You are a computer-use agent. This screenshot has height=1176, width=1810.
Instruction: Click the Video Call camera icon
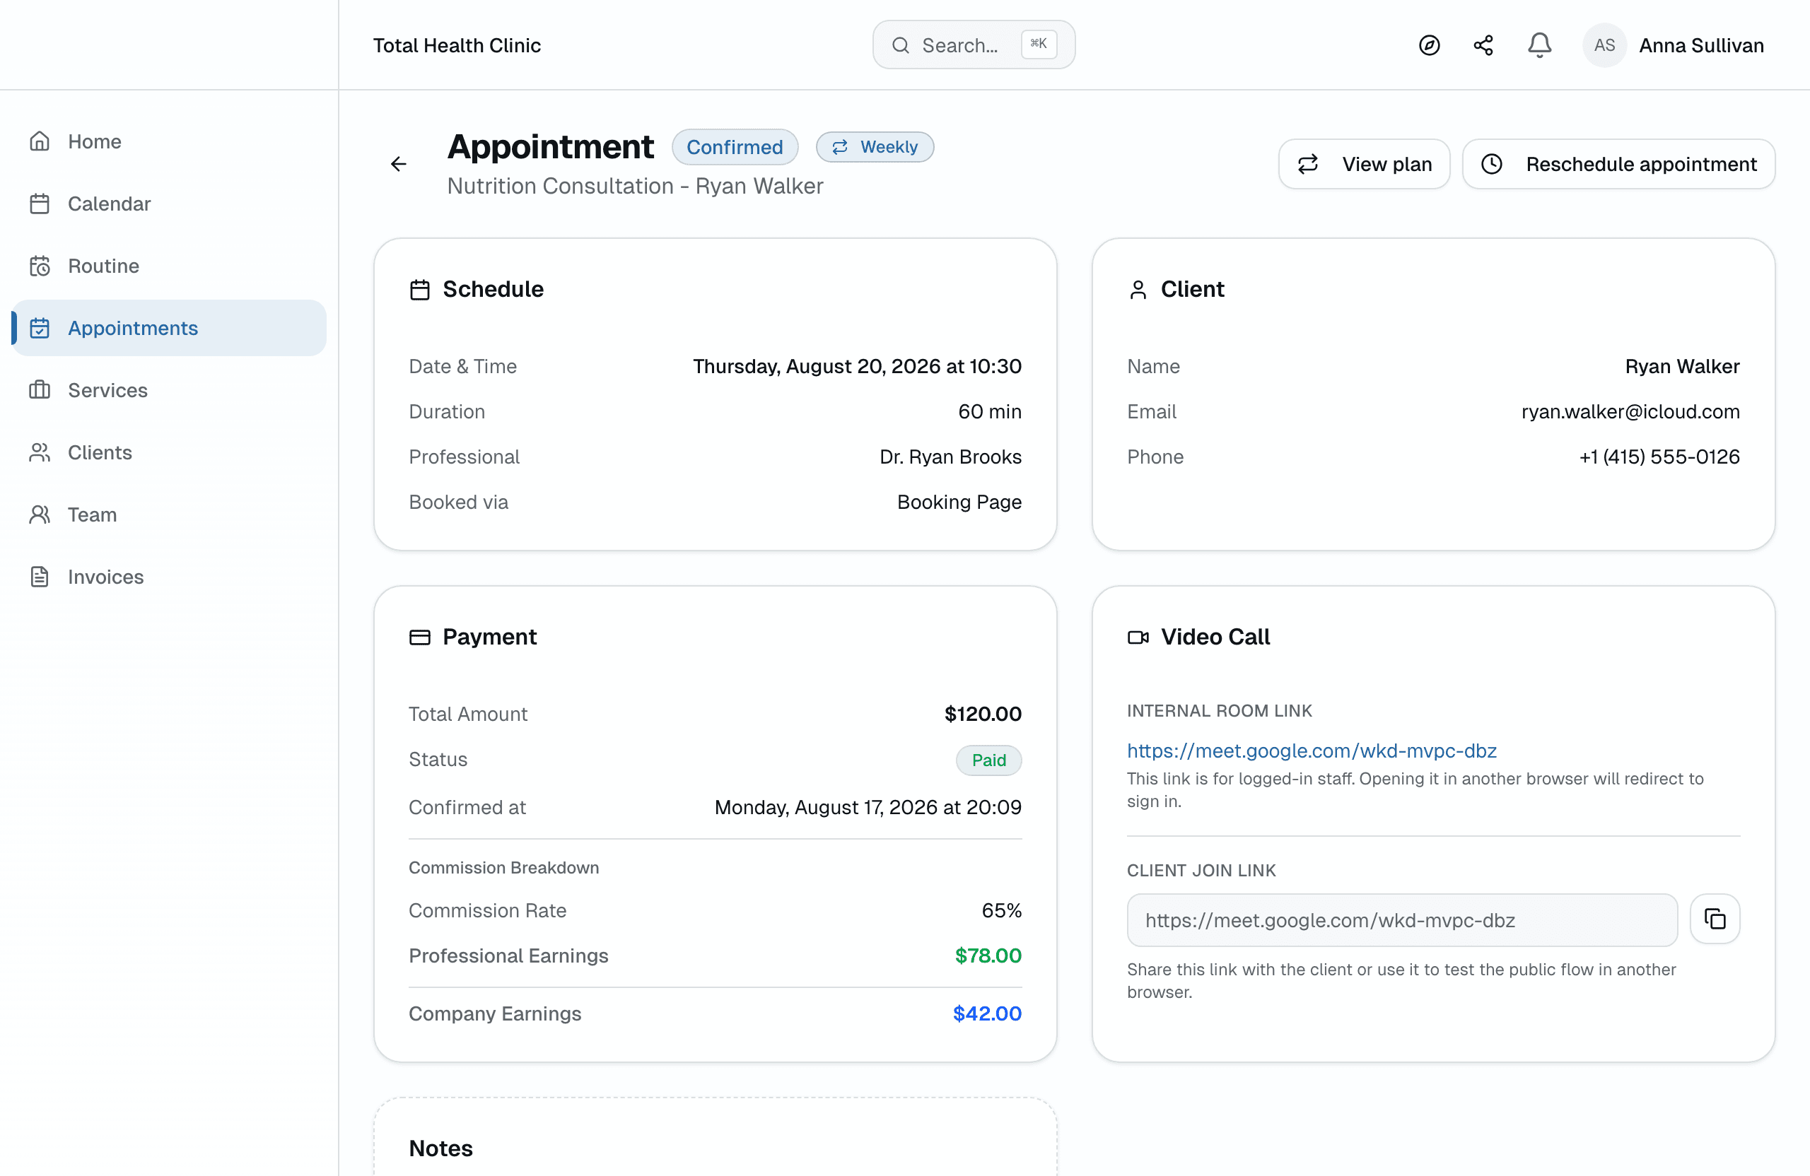[1138, 637]
